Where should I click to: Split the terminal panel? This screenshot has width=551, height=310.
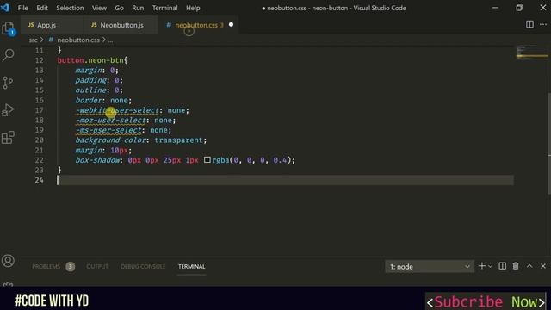coord(503,266)
